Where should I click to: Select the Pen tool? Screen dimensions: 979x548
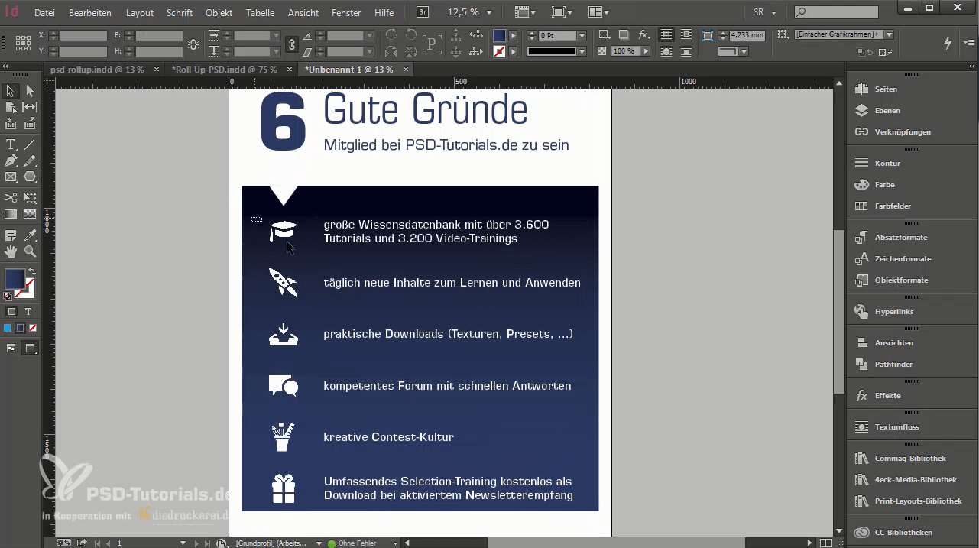pyautogui.click(x=11, y=161)
